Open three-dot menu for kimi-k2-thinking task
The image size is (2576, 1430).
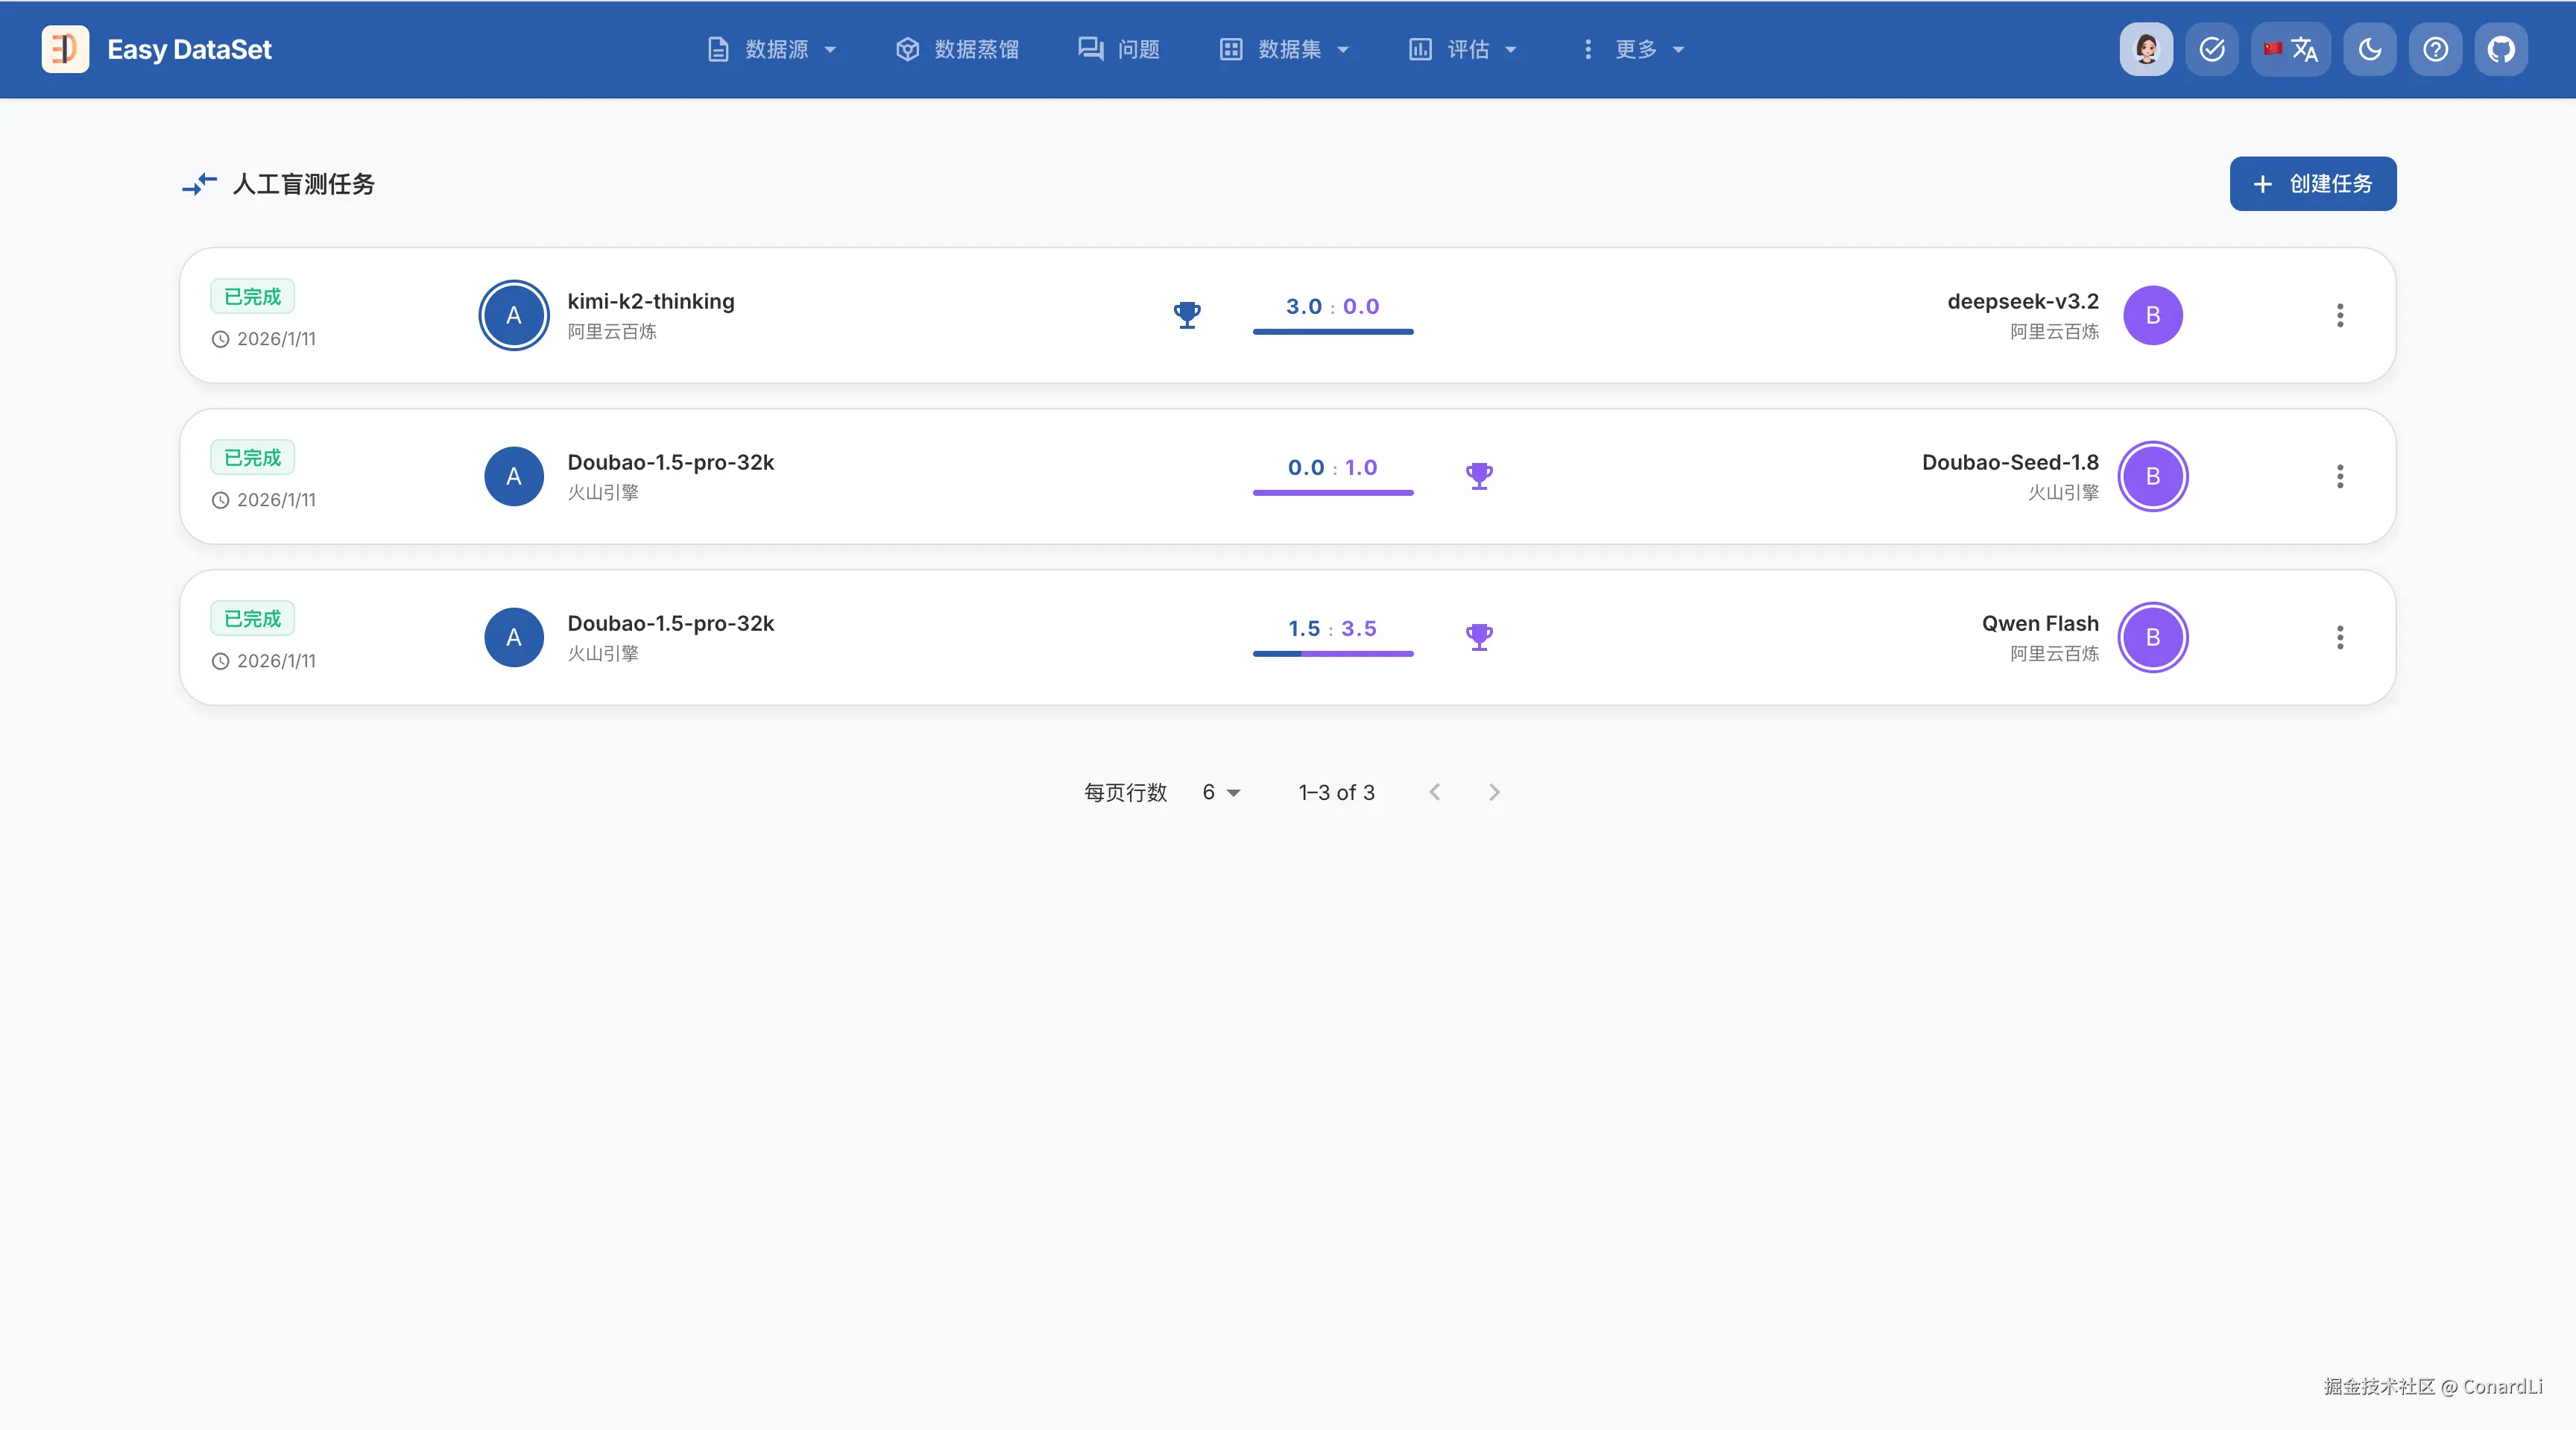pos(2340,315)
